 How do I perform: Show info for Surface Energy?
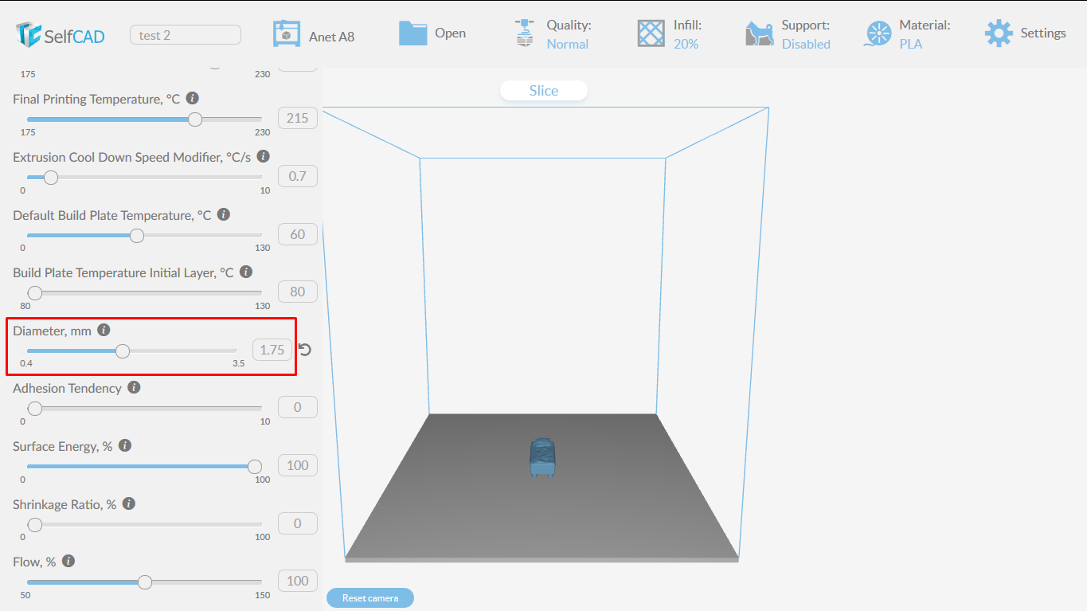125,446
